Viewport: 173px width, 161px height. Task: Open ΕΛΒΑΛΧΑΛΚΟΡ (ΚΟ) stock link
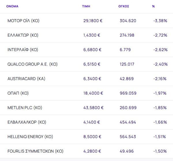point(26,122)
